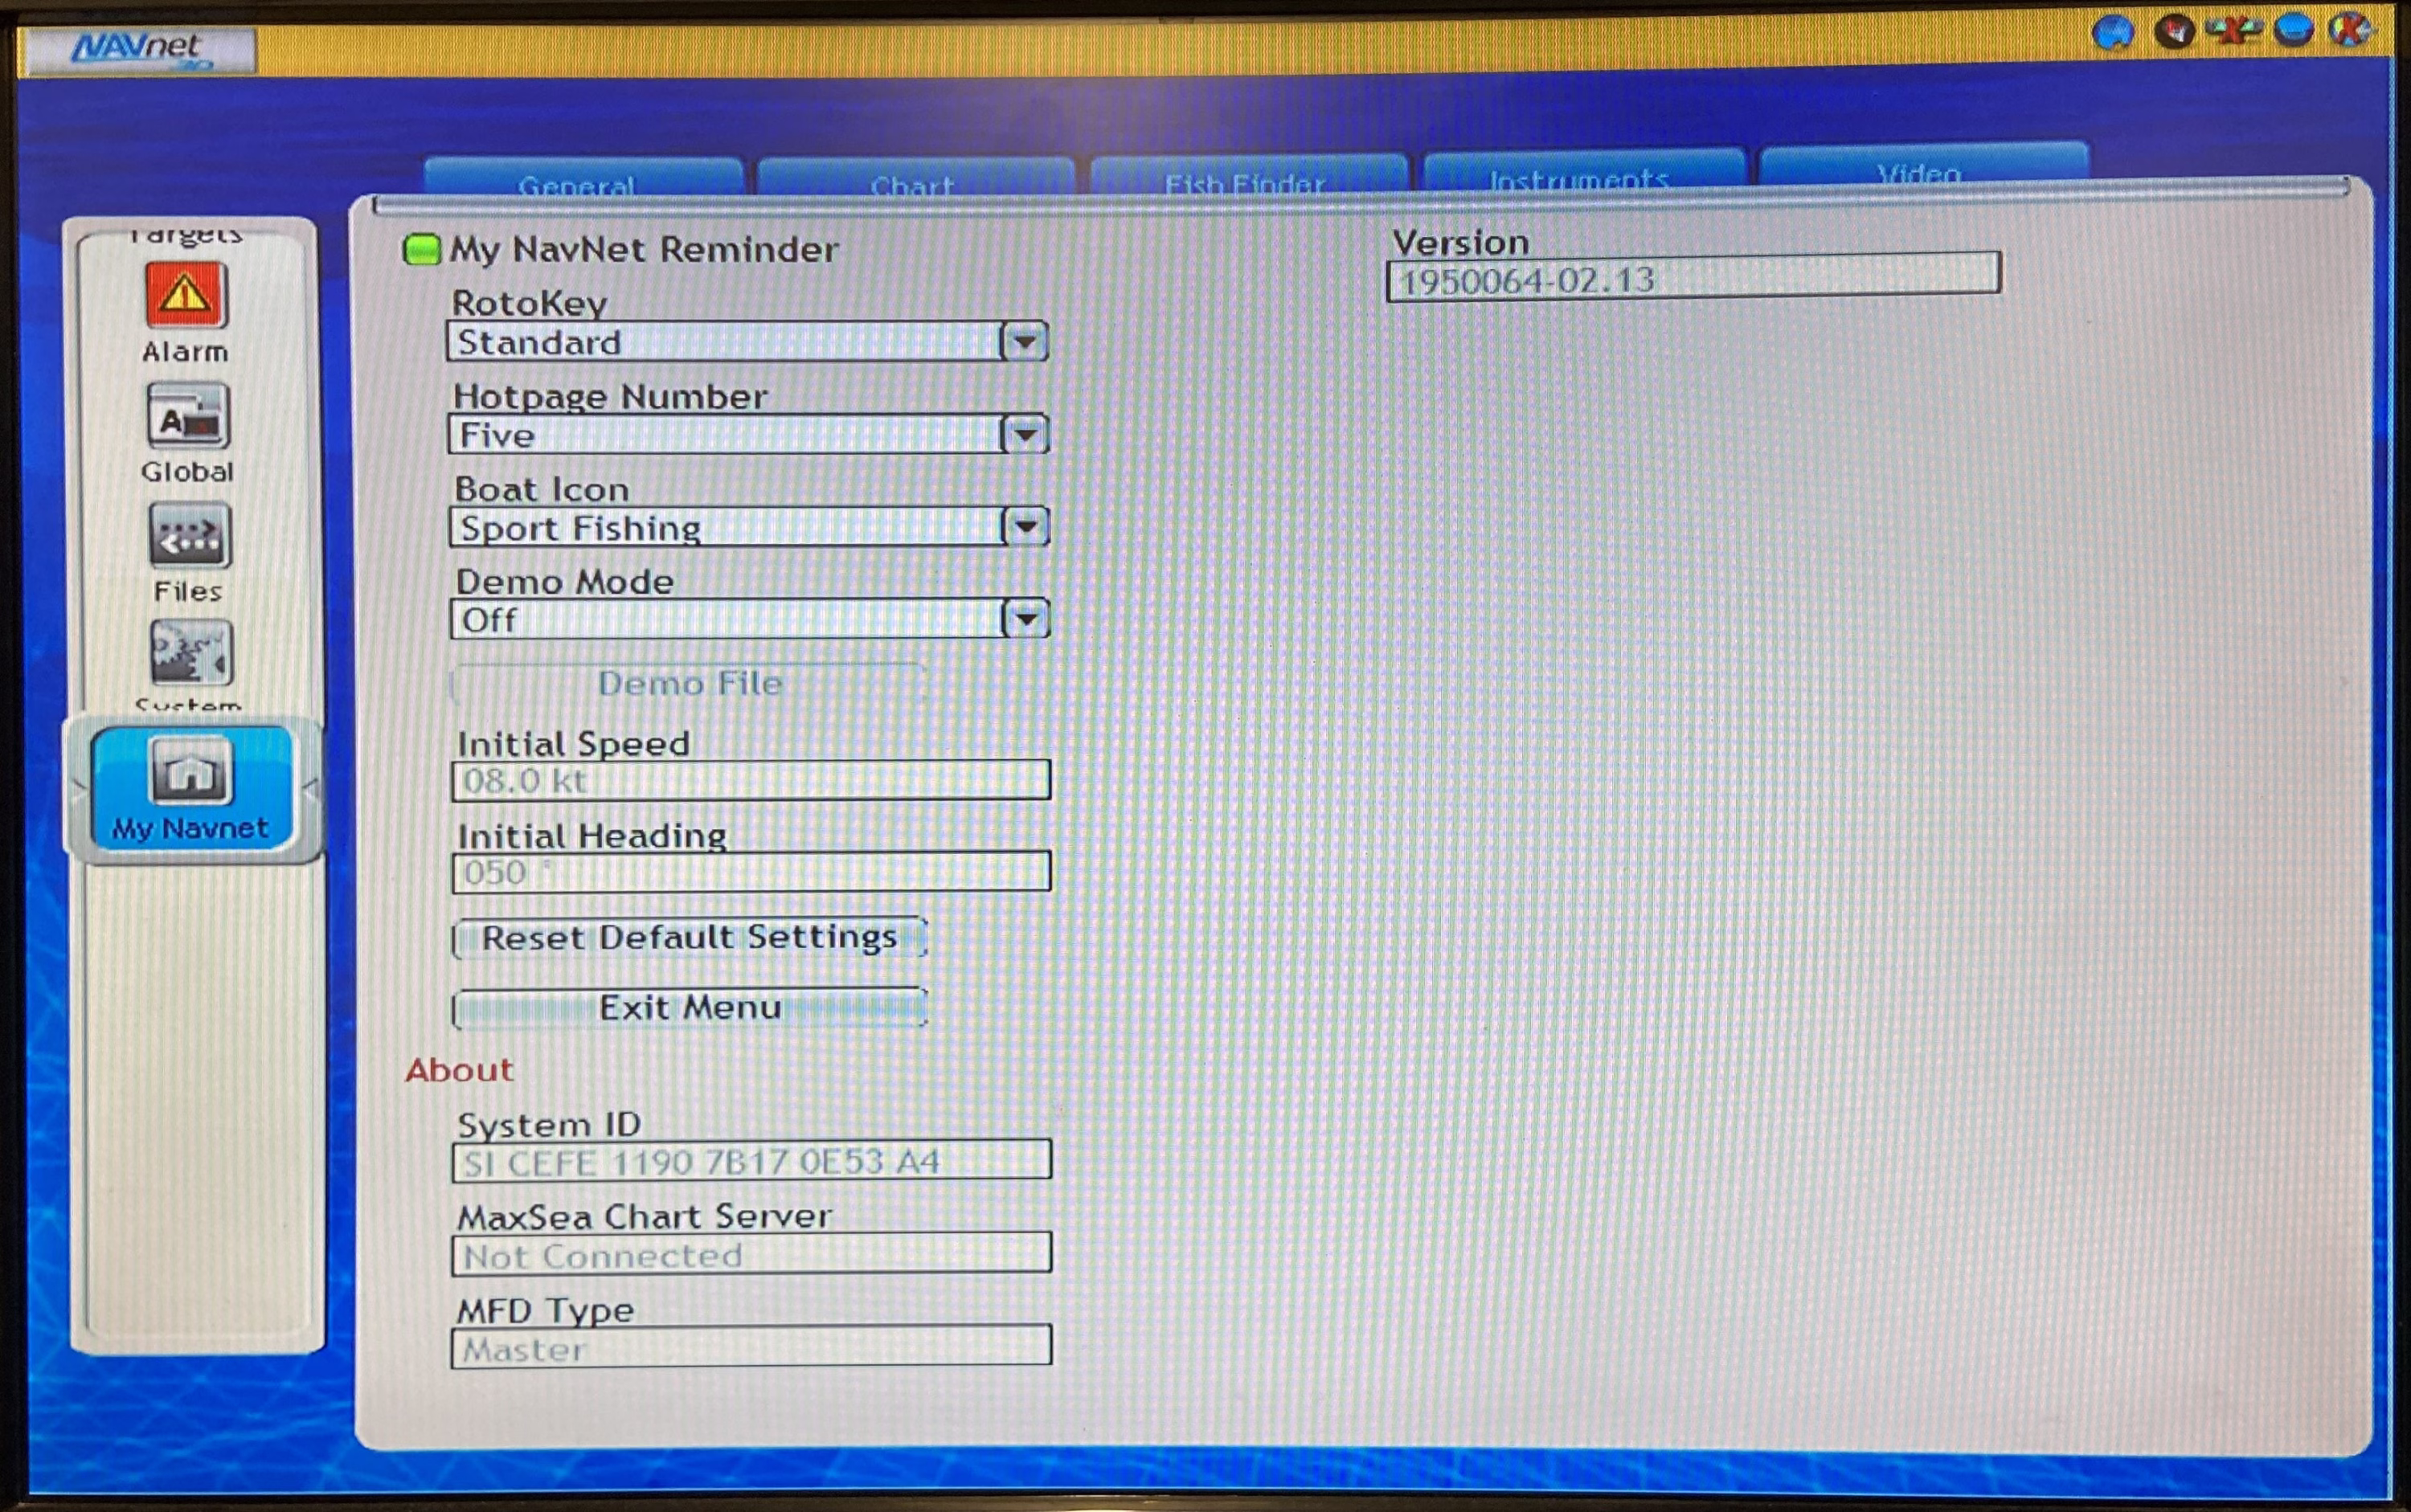The width and height of the screenshot is (2411, 1512).
Task: Open the Hotpage Number dropdown
Action: tap(1023, 435)
